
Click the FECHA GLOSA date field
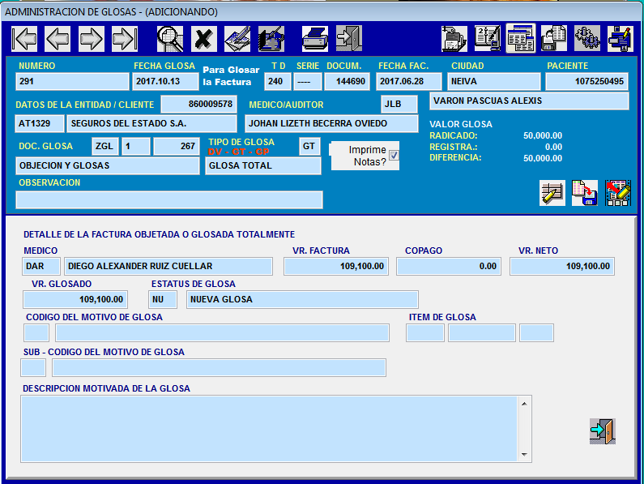(x=165, y=81)
